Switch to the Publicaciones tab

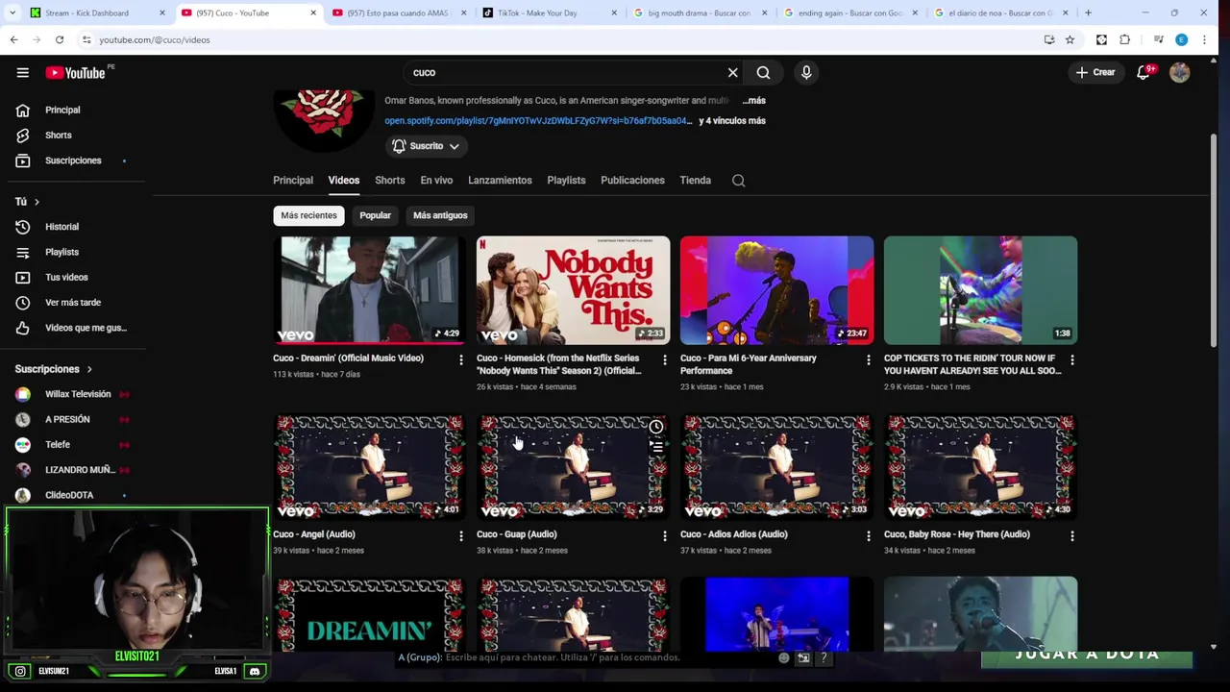pos(632,180)
